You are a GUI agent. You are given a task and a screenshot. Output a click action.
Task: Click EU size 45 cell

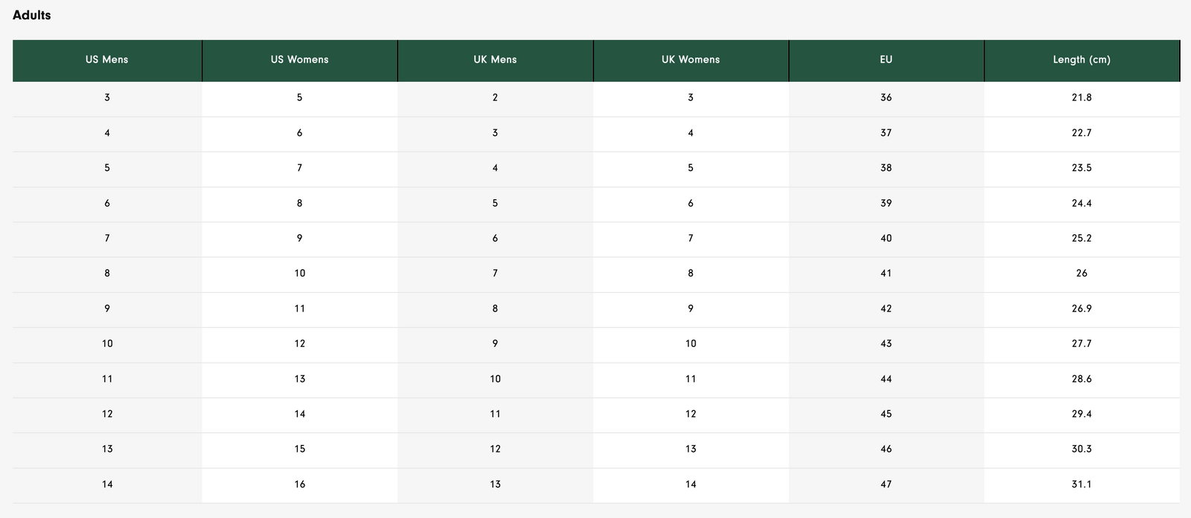tap(886, 414)
